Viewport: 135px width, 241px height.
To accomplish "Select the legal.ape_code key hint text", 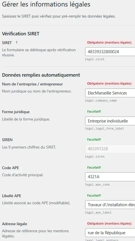I will click(x=97, y=185).
